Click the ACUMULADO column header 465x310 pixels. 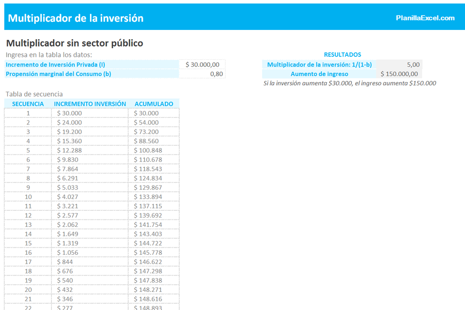point(153,104)
